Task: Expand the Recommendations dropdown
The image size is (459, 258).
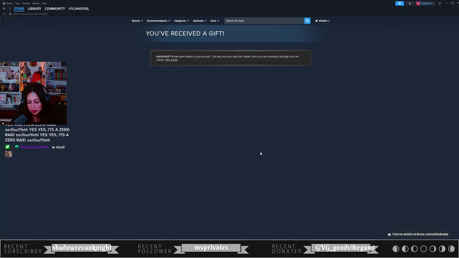Action: tap(158, 21)
